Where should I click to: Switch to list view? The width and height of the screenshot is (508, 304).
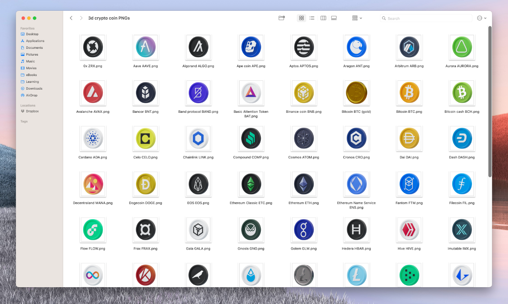click(x=312, y=18)
